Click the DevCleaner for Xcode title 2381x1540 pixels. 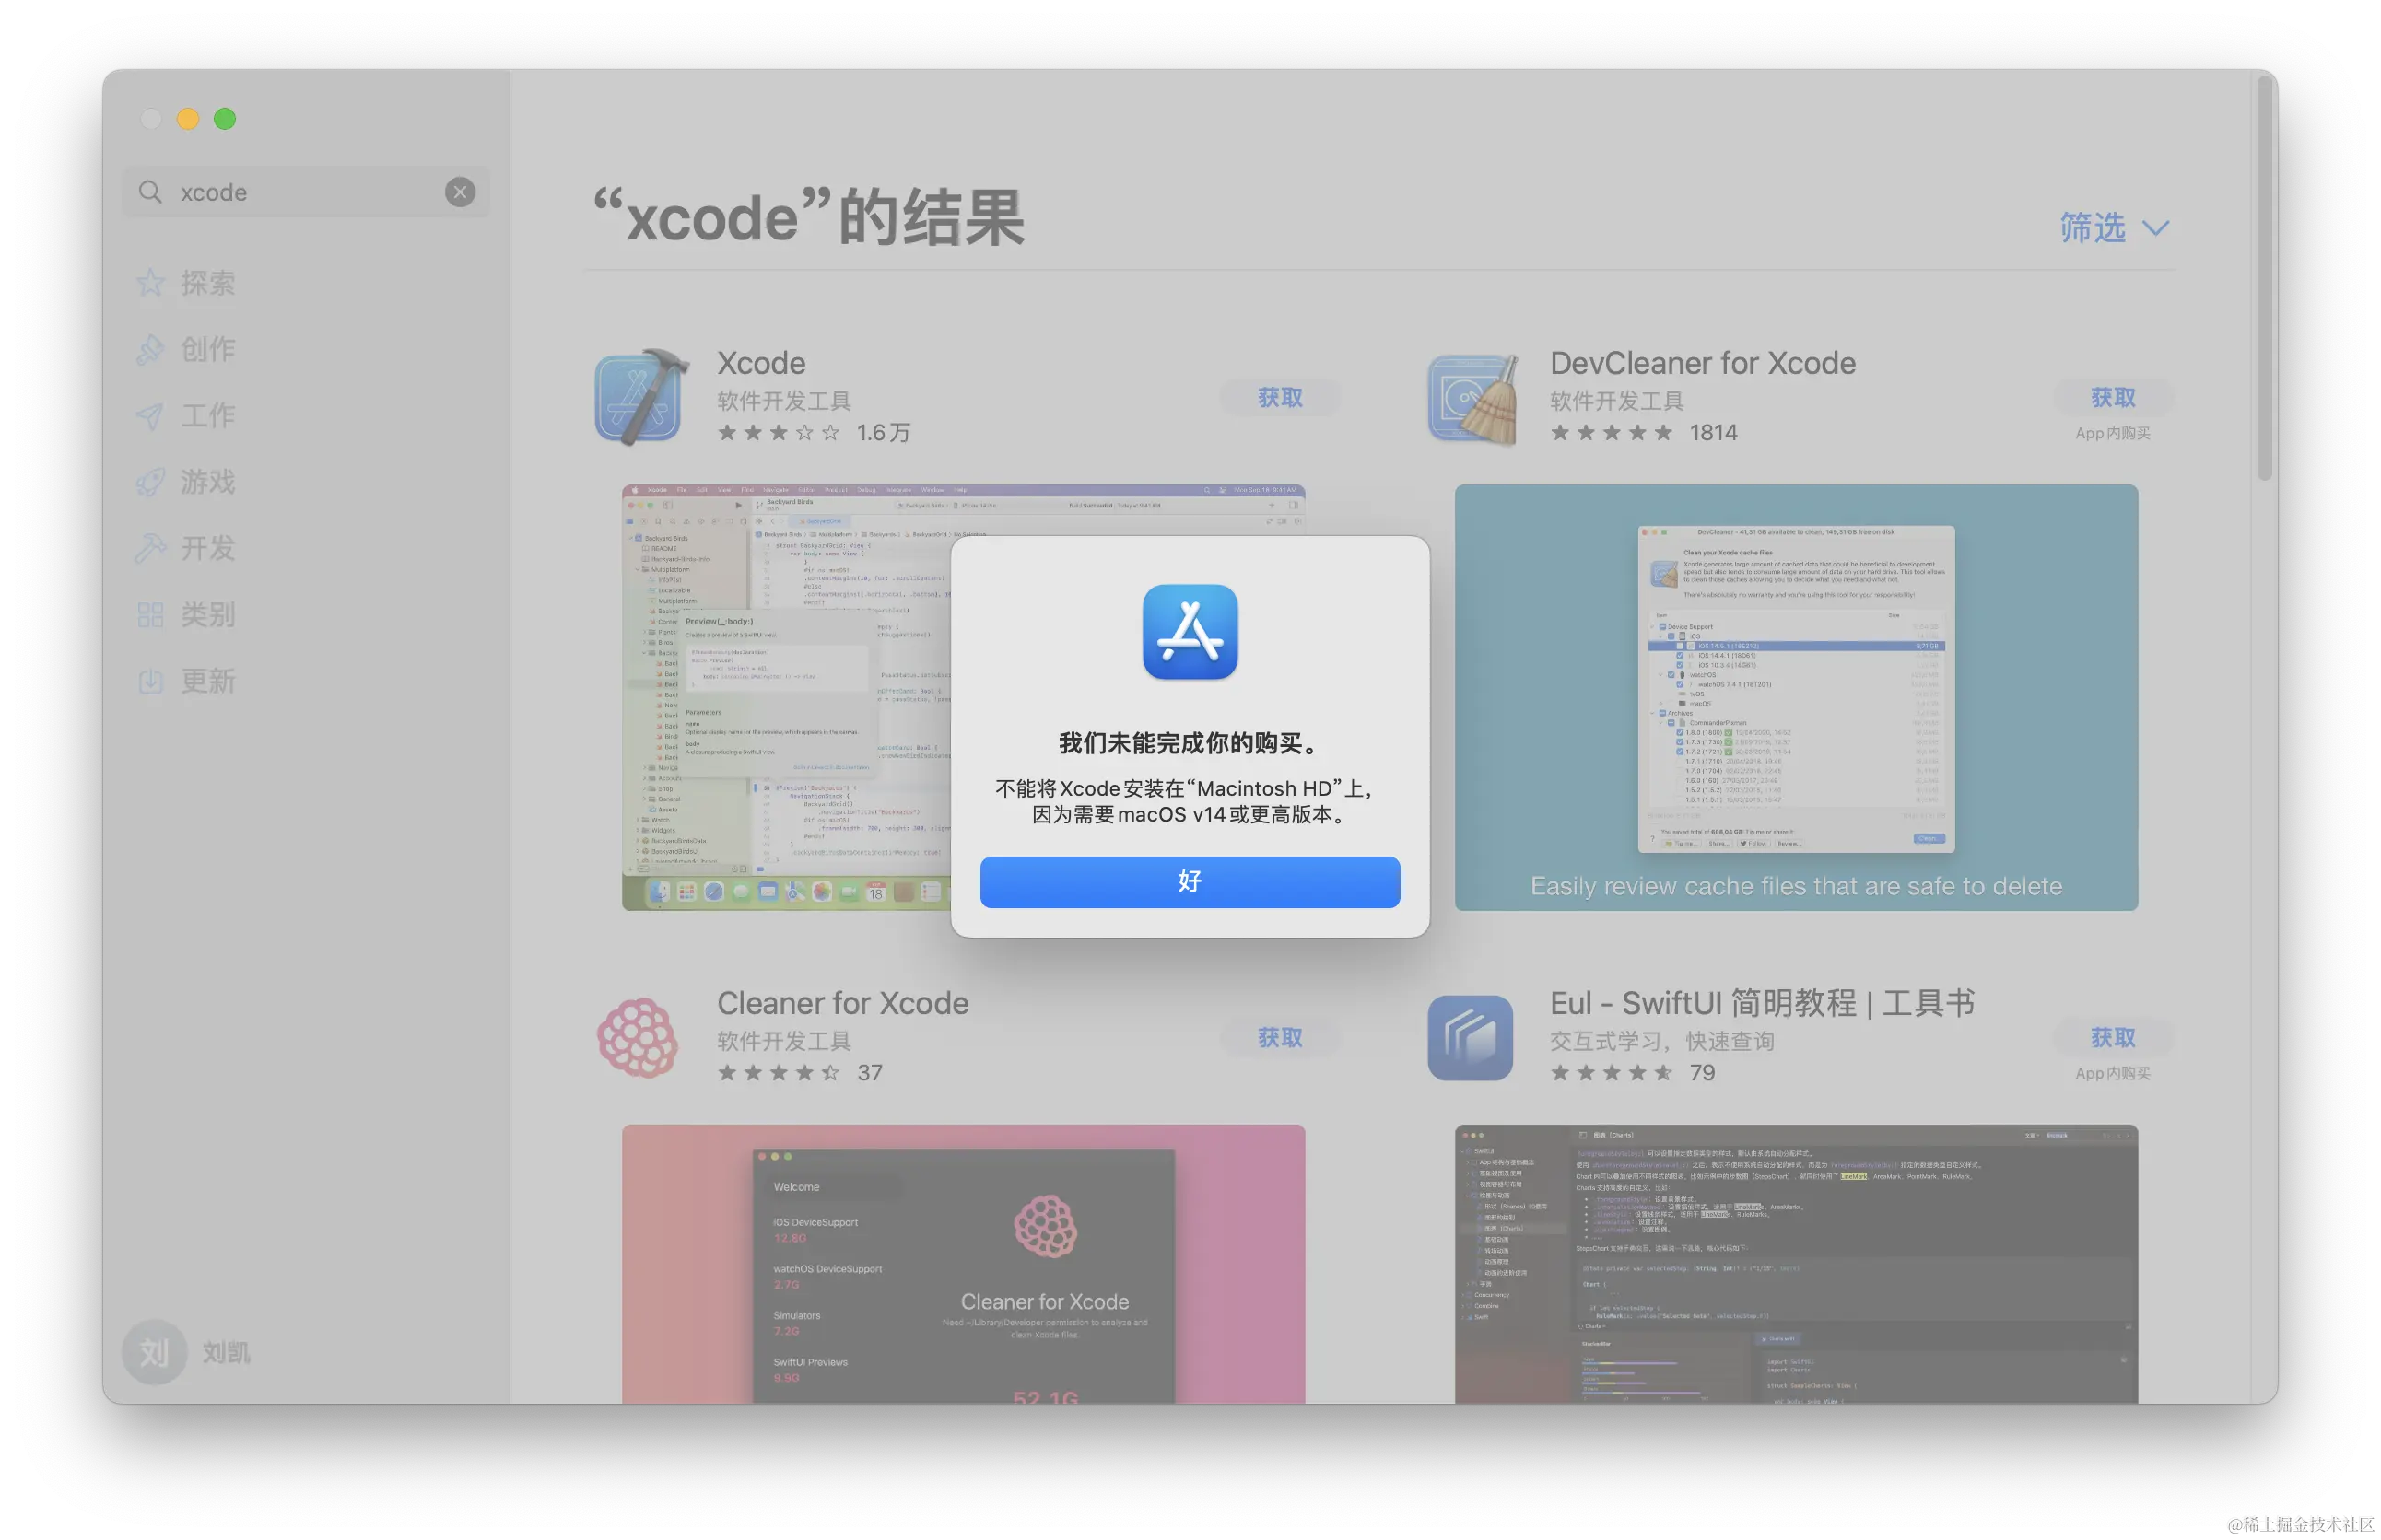click(1703, 363)
